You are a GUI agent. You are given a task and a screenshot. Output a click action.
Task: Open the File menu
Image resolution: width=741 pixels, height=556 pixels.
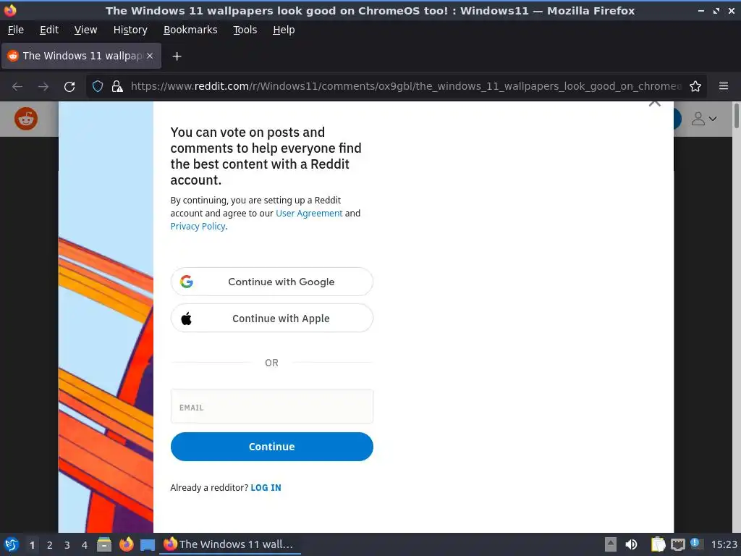16,30
